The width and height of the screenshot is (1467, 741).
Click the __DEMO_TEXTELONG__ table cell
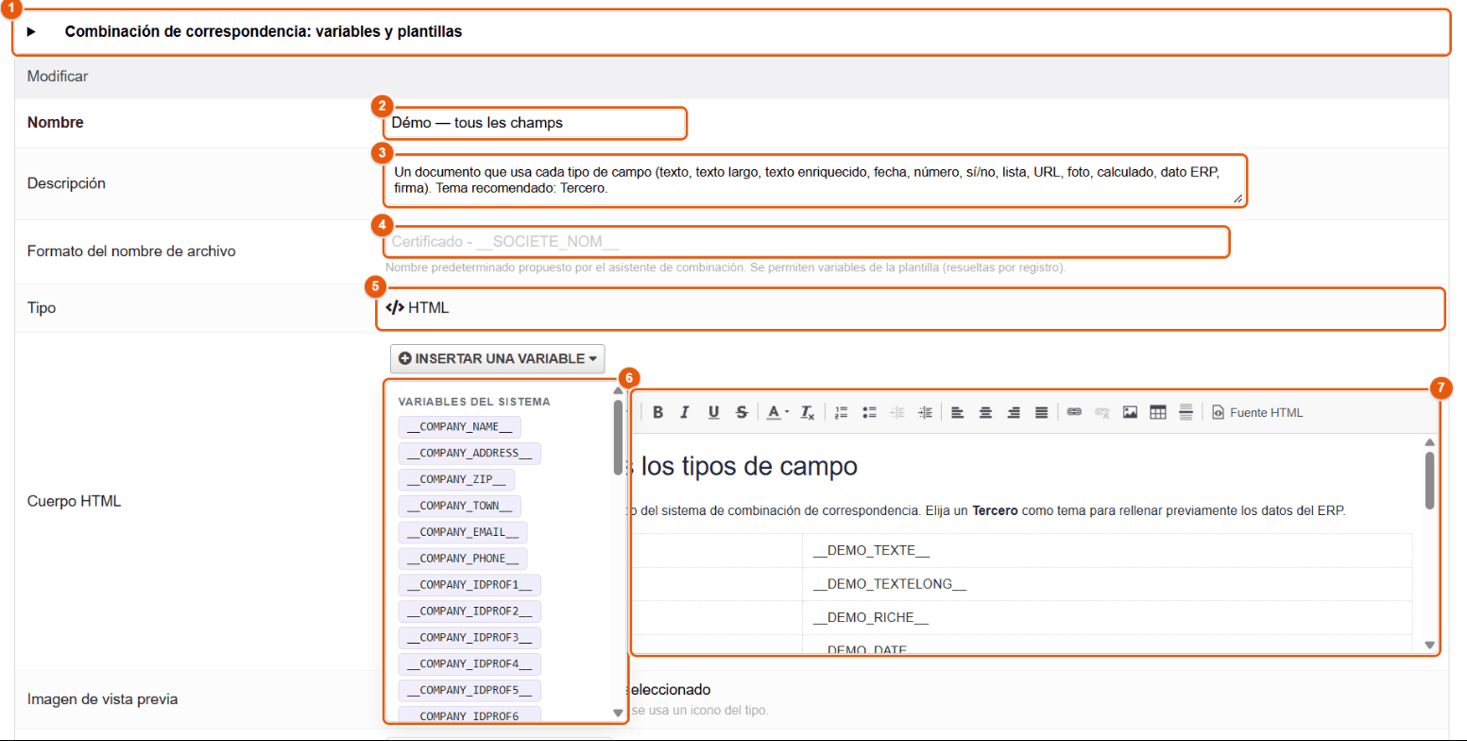coord(1106,584)
